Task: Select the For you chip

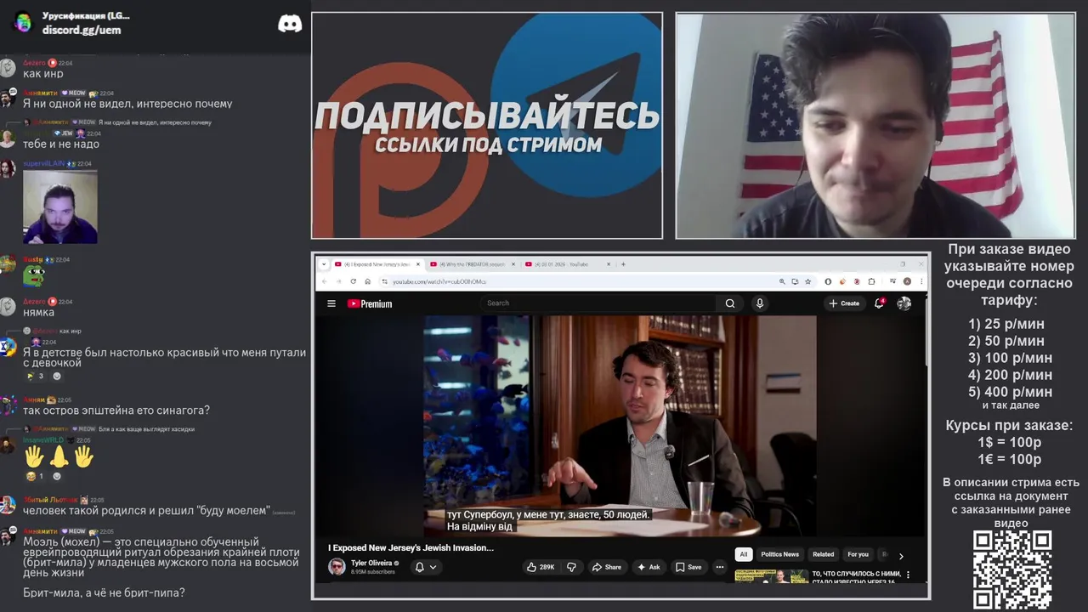Action: pyautogui.click(x=858, y=554)
